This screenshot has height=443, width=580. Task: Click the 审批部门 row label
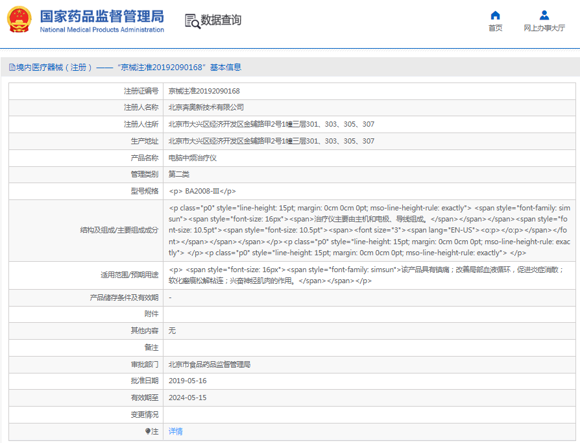tap(144, 365)
